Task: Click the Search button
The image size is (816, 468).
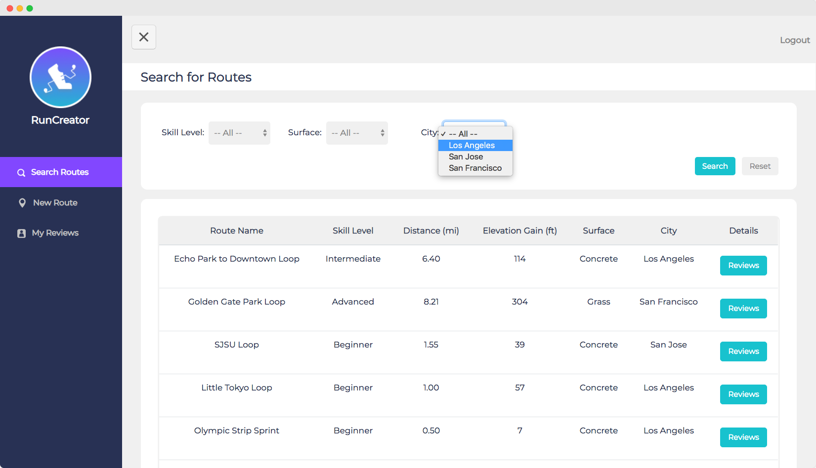Action: [715, 166]
